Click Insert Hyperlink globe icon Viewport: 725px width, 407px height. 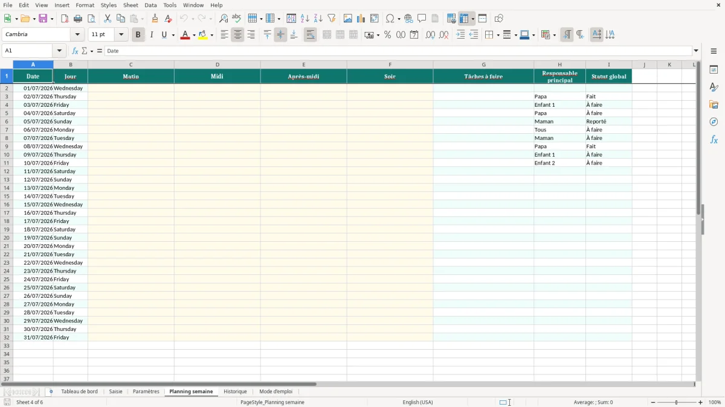(x=408, y=19)
